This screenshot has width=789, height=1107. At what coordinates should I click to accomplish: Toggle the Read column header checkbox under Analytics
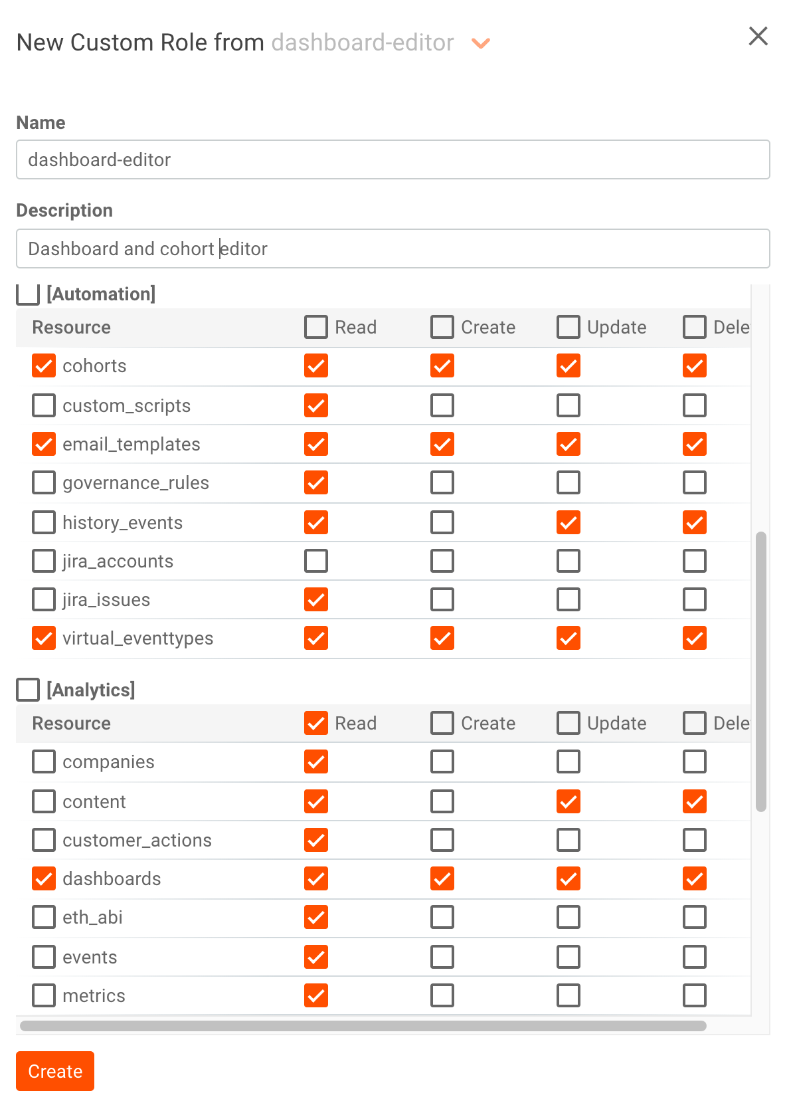[316, 723]
